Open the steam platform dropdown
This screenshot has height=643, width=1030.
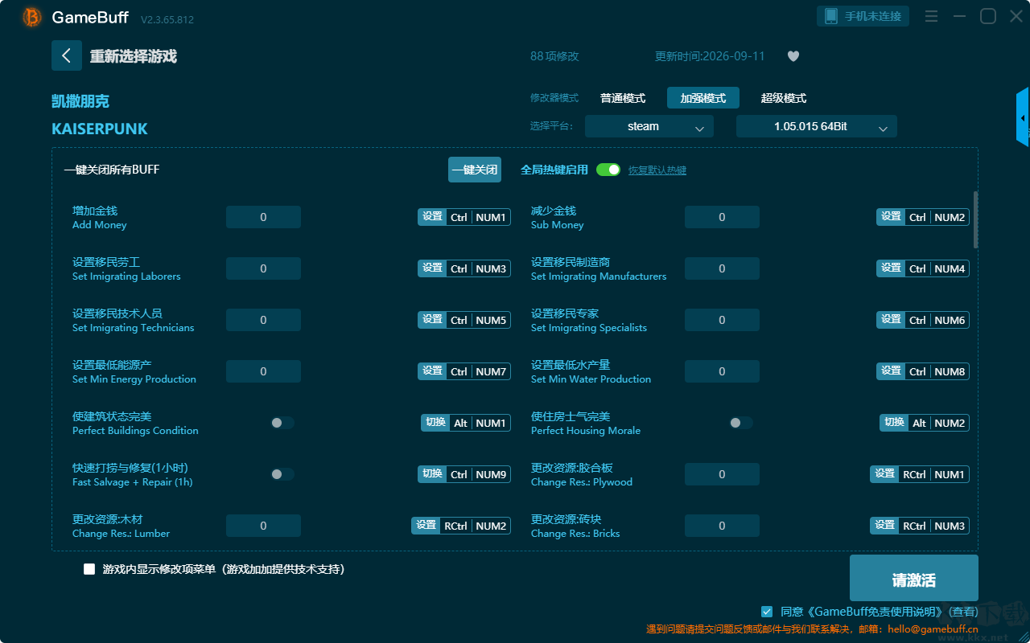point(649,126)
